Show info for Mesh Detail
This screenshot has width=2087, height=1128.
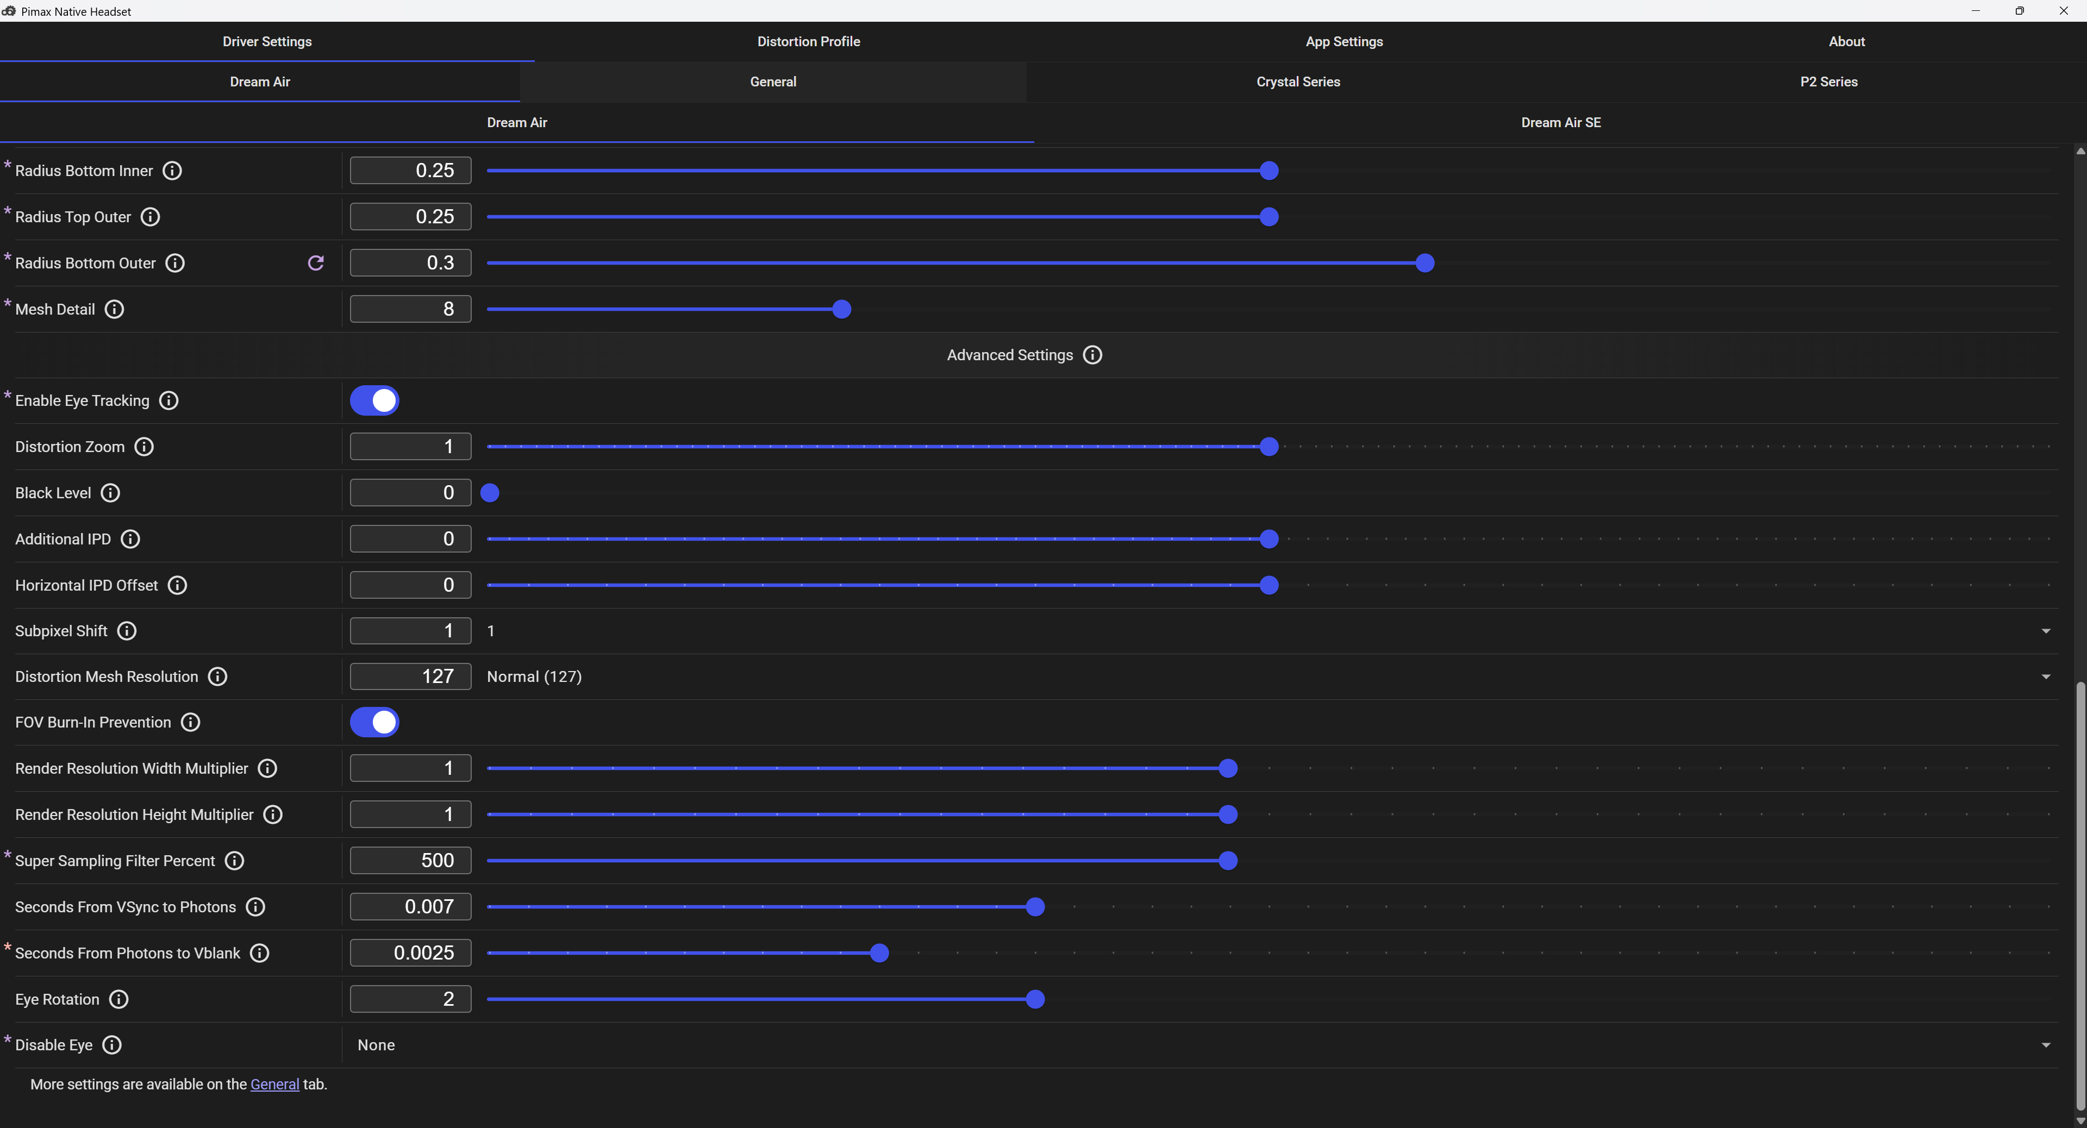[114, 309]
